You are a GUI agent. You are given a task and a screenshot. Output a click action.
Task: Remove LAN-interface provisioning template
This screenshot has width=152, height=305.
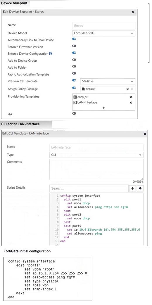click(131, 103)
